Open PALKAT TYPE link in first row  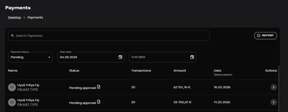tap(28, 89)
